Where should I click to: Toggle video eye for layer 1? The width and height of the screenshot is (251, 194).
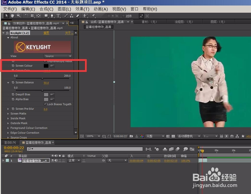(52, 160)
